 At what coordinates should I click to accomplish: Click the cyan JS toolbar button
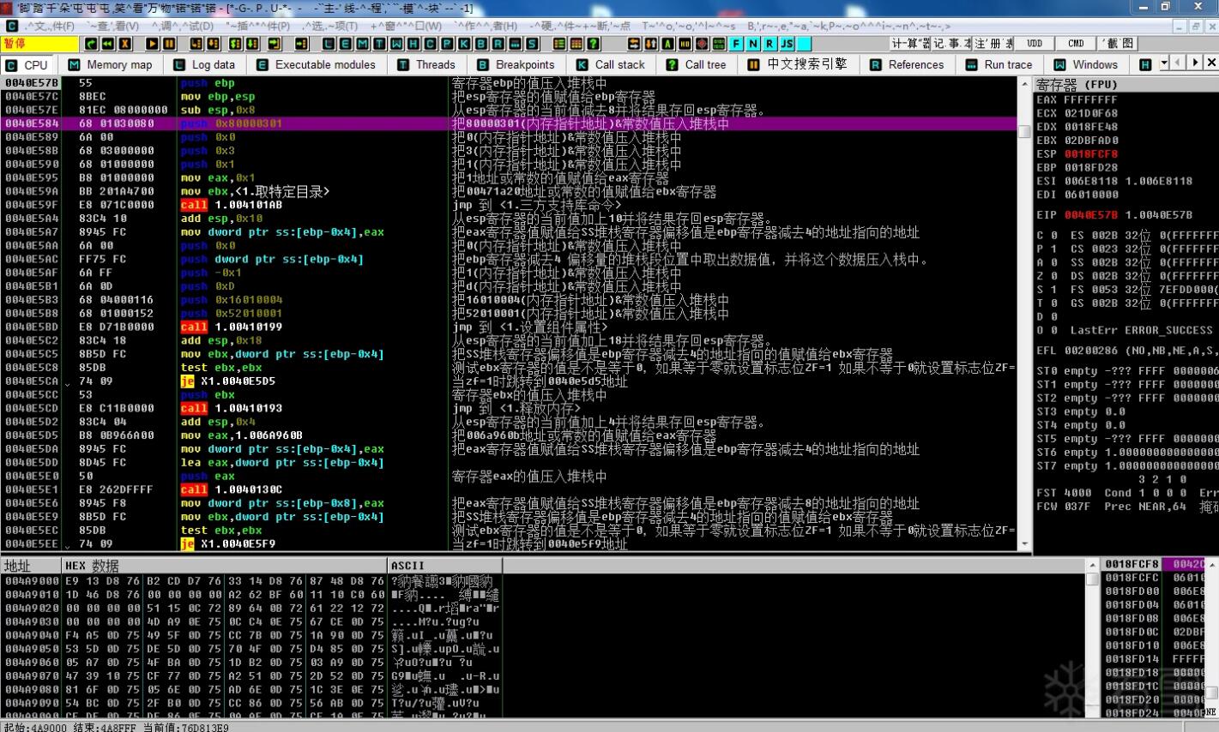(787, 44)
